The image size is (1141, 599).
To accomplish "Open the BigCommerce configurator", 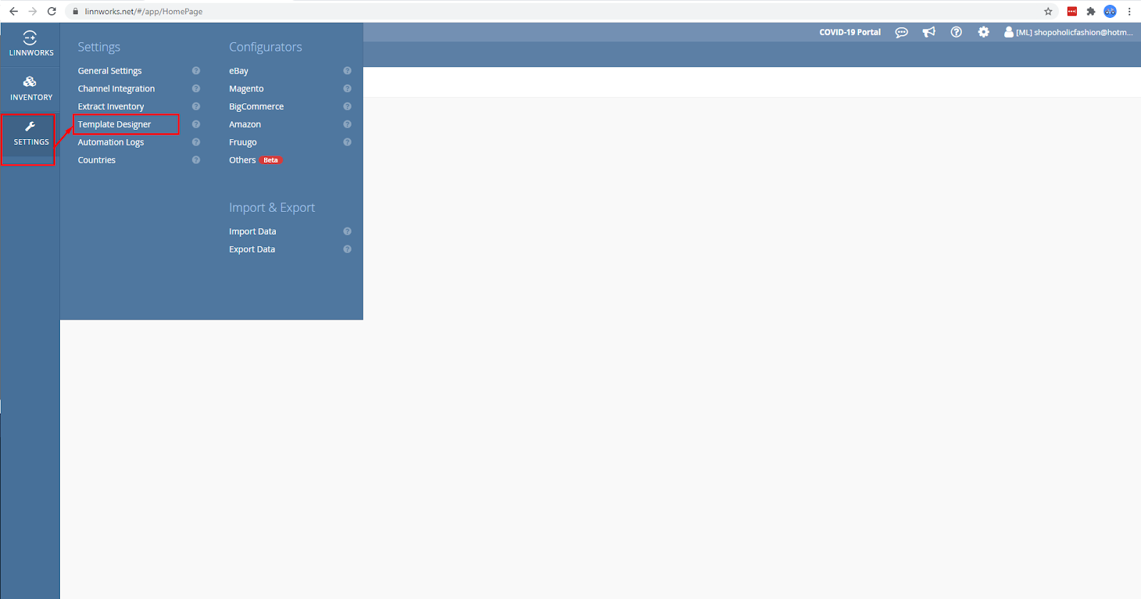I will (x=256, y=106).
